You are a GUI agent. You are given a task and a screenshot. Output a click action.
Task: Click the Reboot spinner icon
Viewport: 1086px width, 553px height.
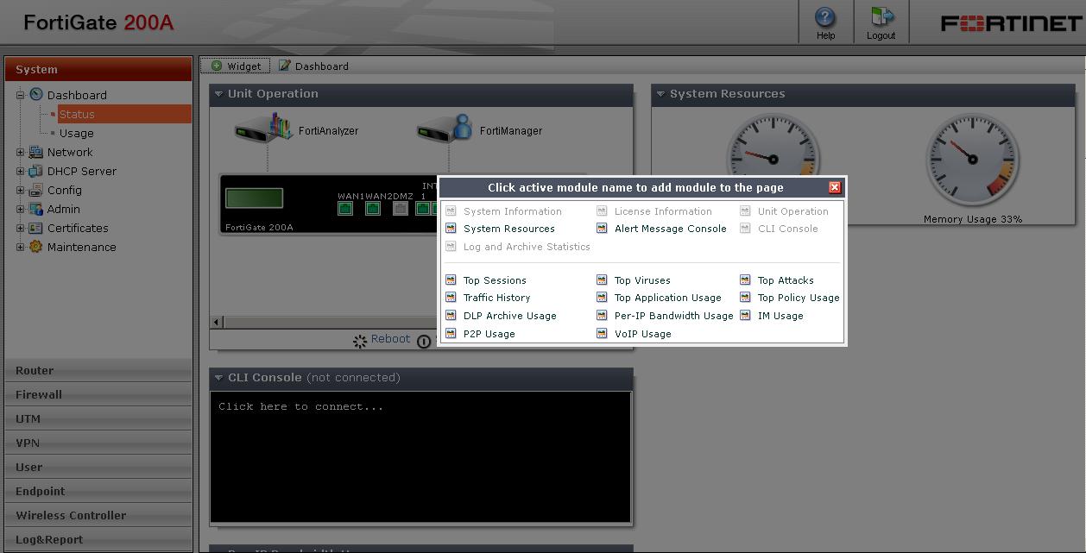coord(360,341)
